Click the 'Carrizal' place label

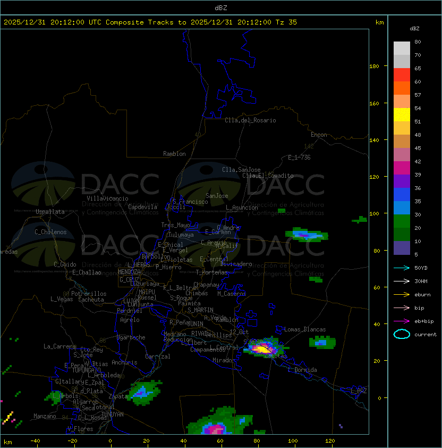[x=157, y=356]
